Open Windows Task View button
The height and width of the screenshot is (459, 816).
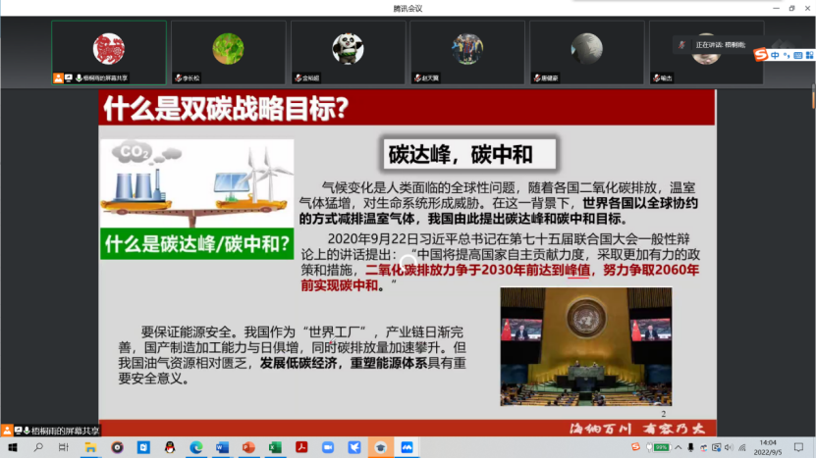64,447
